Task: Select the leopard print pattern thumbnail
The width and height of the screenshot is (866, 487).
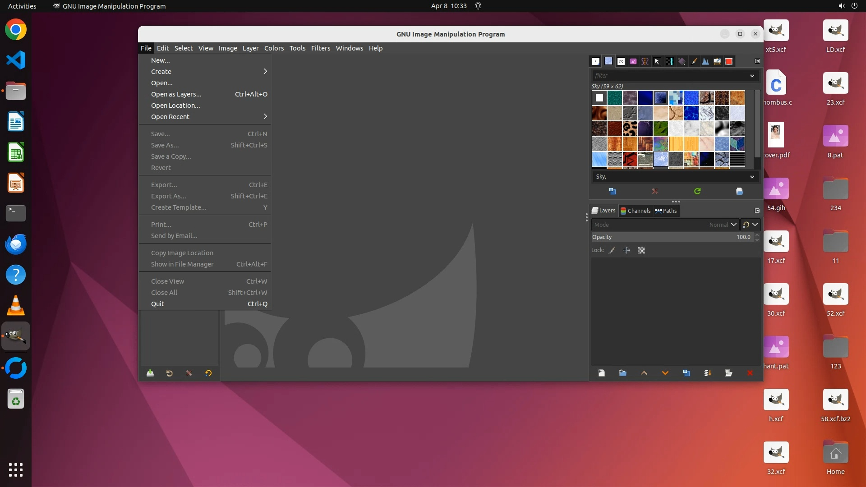Action: pos(630,129)
